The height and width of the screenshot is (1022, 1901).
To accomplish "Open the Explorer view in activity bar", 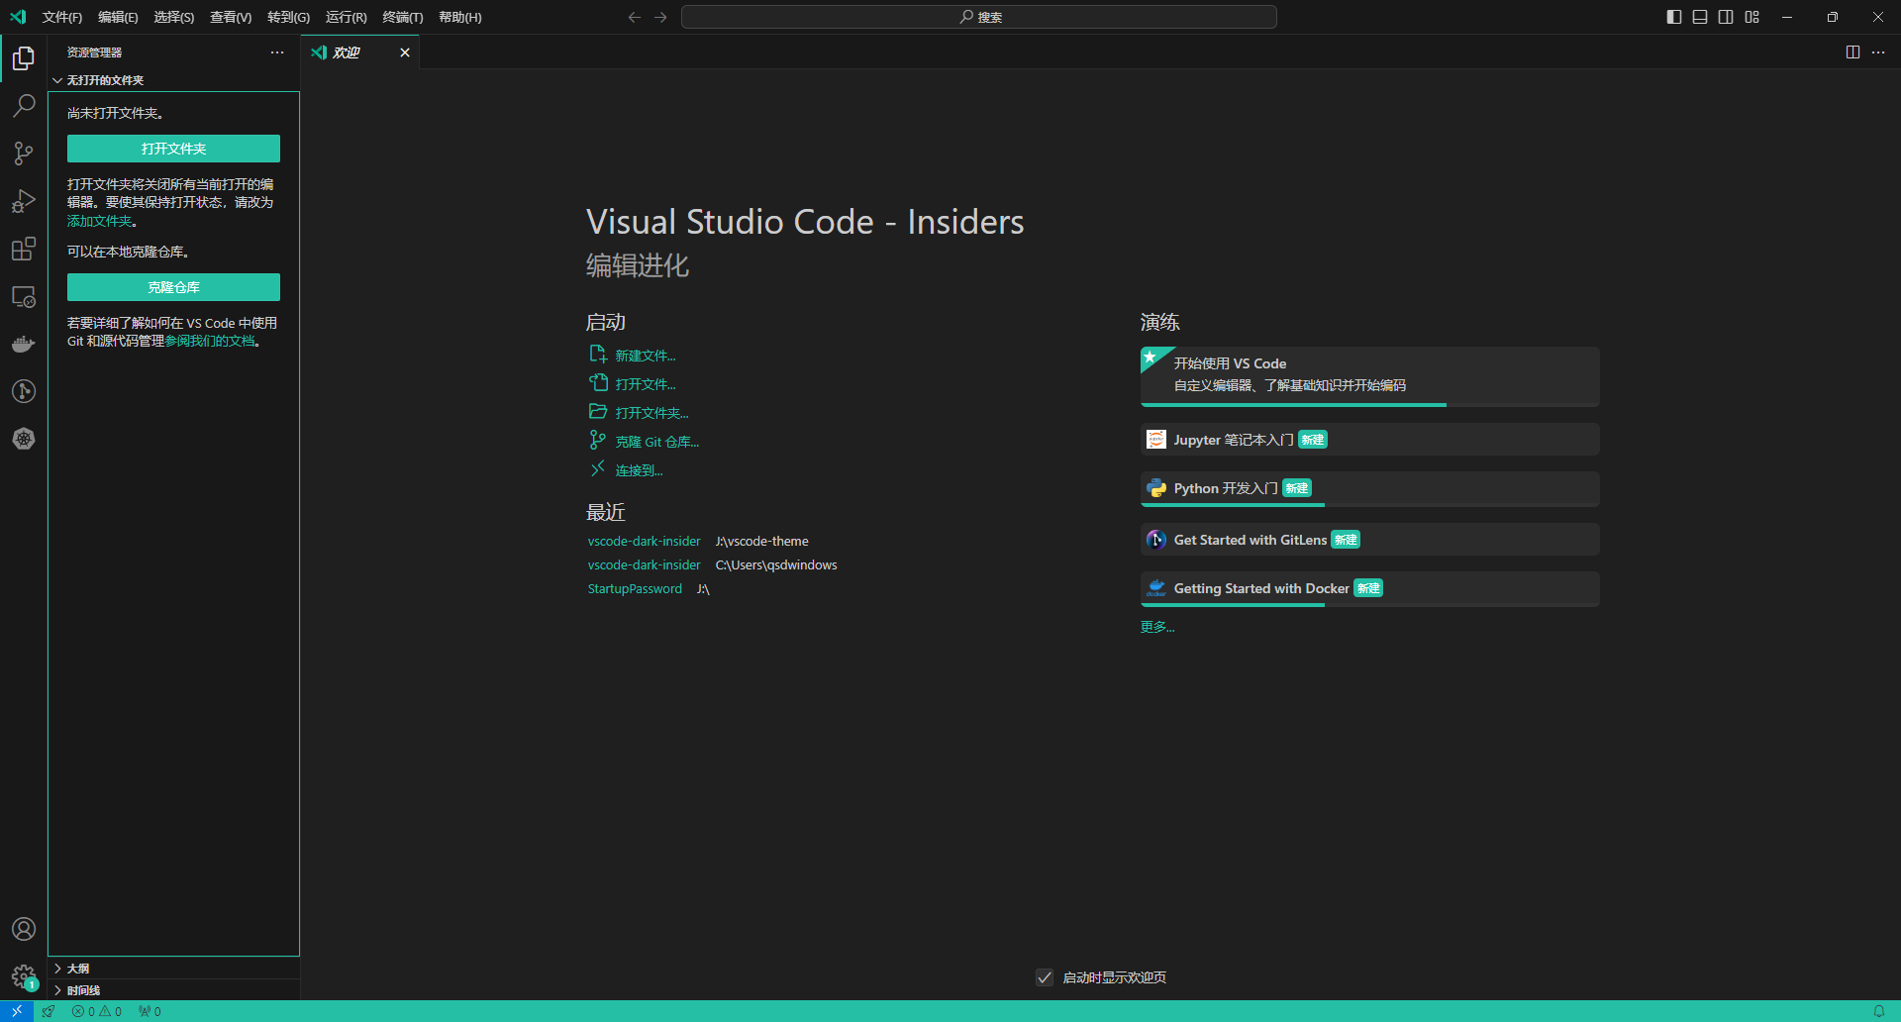I will (24, 58).
